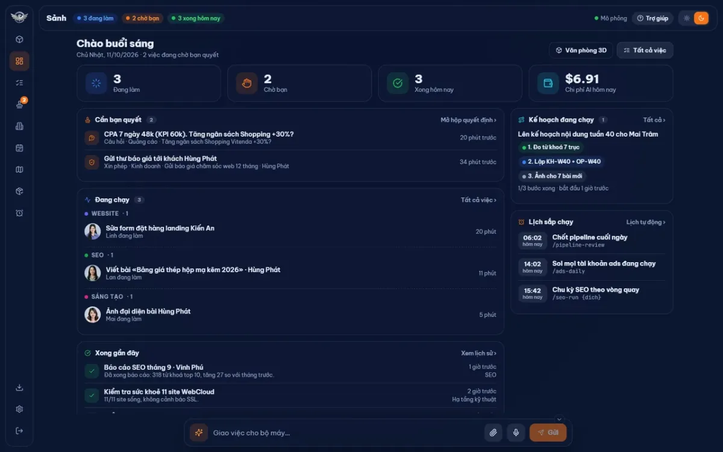Click the 'Trợ giúp' help button

coord(653,18)
